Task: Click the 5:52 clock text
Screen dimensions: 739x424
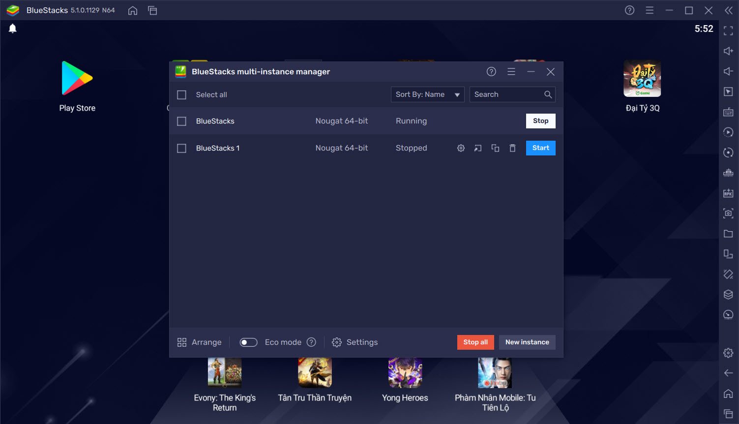Action: coord(704,29)
